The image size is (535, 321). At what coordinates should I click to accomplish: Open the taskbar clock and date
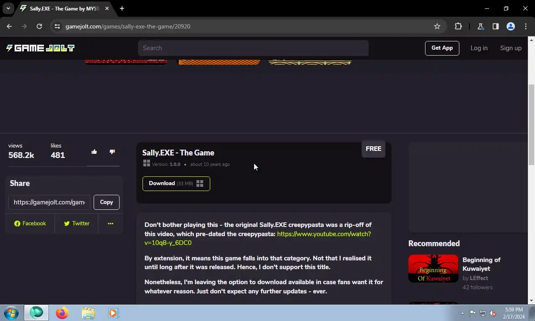click(514, 313)
